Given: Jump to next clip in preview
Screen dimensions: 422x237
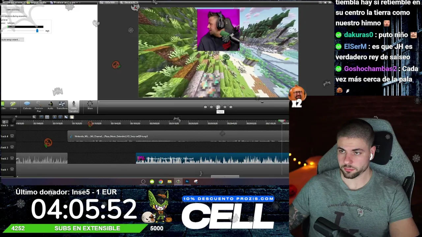Looking at the screenshot, I should (x=231, y=107).
